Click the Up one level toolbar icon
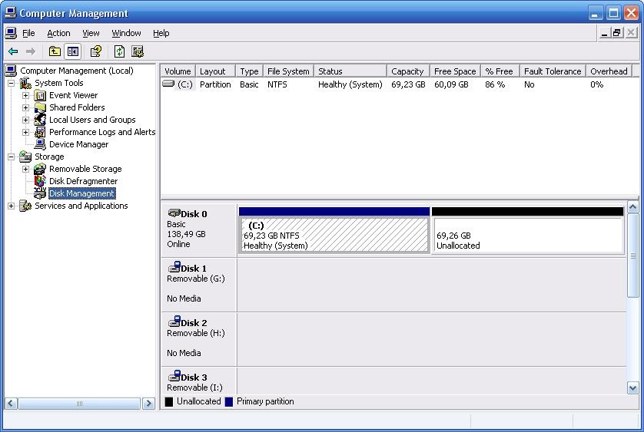Image resolution: width=644 pixels, height=432 pixels. pos(55,51)
